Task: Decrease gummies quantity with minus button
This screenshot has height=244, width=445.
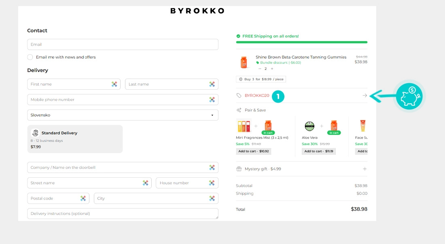Action: coord(260,69)
